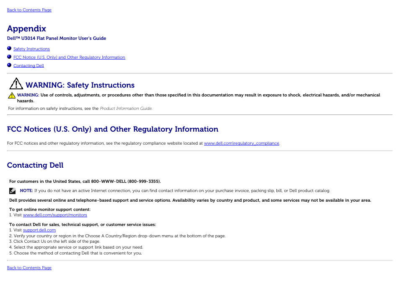
Task: Select the Appendix page heading
Action: pos(26,29)
